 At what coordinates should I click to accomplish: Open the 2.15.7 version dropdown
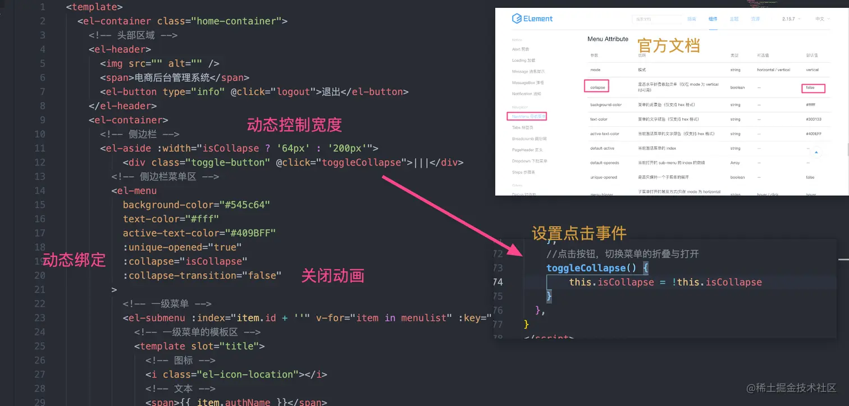(x=792, y=19)
